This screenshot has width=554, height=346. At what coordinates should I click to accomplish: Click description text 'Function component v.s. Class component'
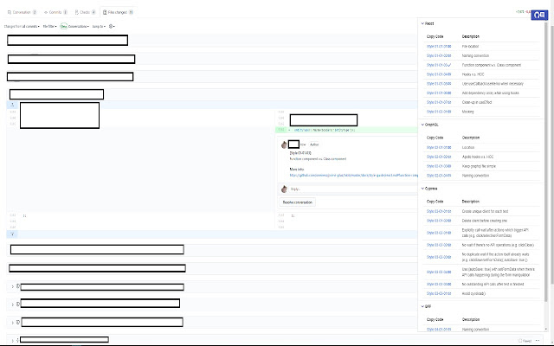[491, 65]
